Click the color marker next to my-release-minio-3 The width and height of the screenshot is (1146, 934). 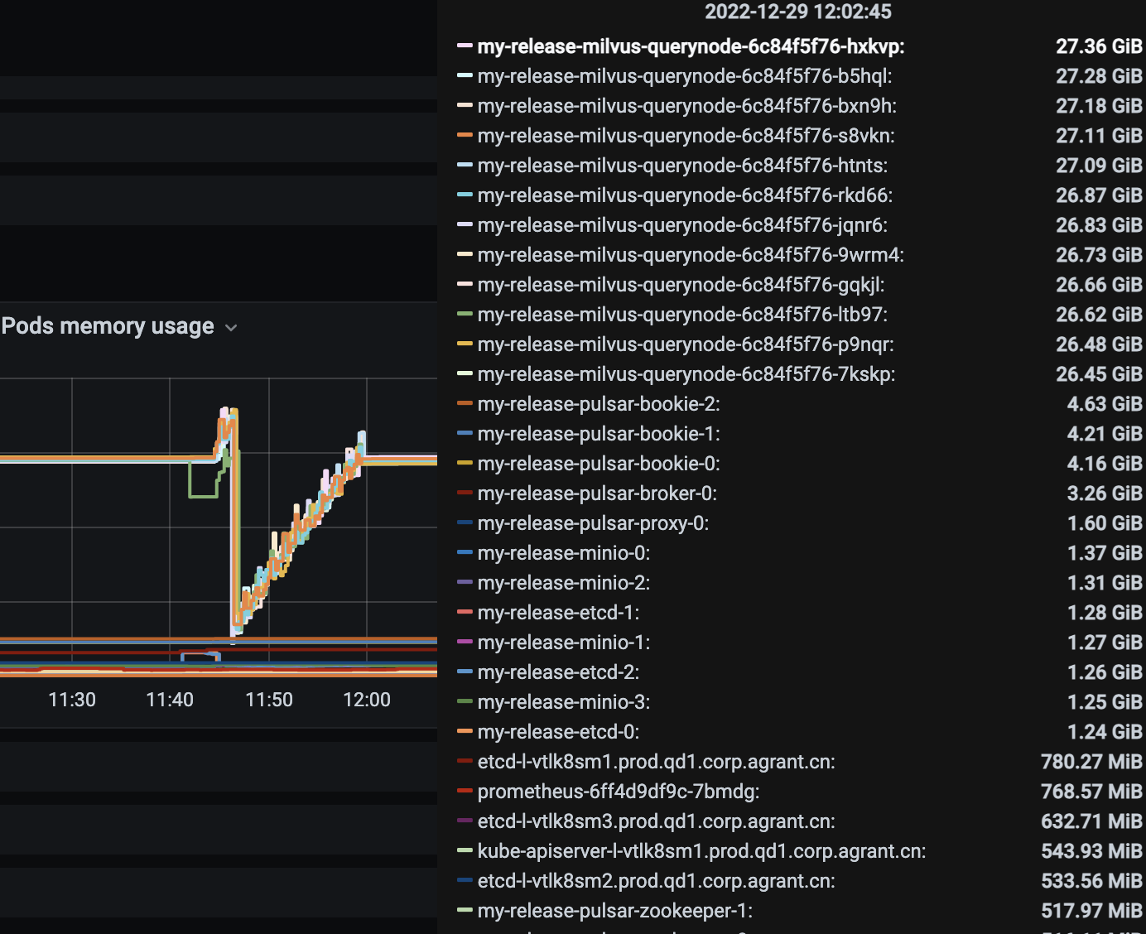click(464, 702)
